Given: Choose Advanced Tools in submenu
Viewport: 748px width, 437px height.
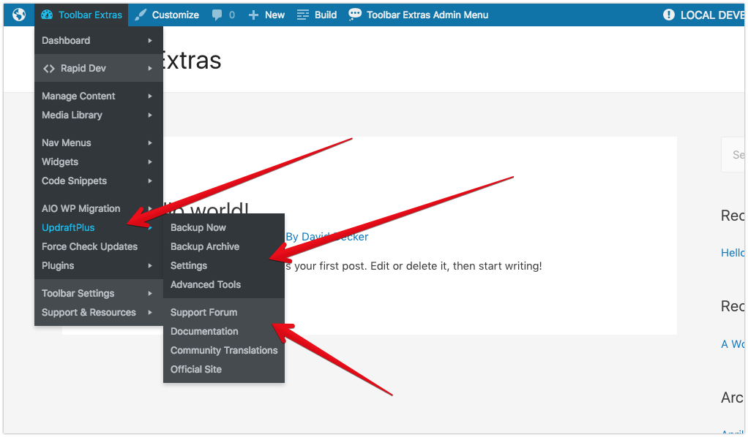Looking at the screenshot, I should pos(224,284).
